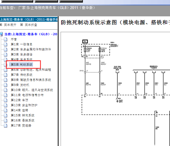This screenshot has width=170, height=146.
Task: Open the root node 当前:上海别克-商务车(GL8)
Action: 31,34
